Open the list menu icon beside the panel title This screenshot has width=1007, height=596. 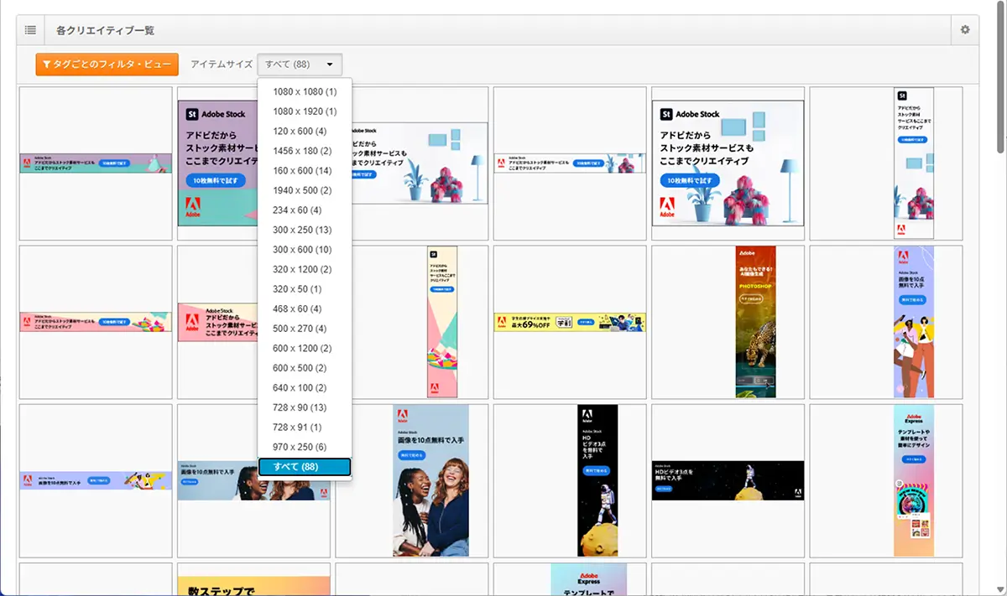click(30, 30)
